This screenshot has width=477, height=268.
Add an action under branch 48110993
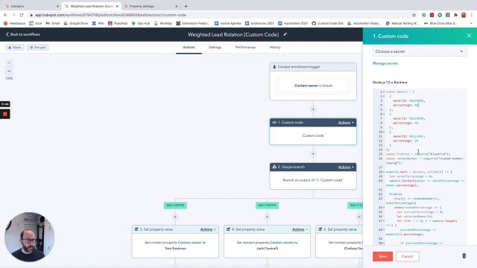pyautogui.click(x=175, y=217)
